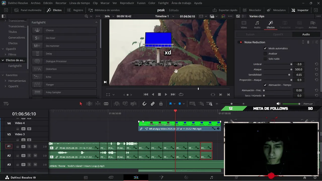Reset the Umbral parameter
Image resolution: width=322 pixels, height=181 pixels.
[316, 64]
